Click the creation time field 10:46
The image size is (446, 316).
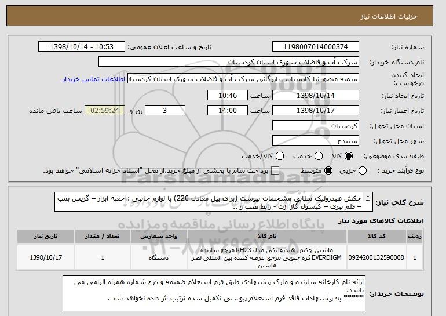click(x=228, y=95)
